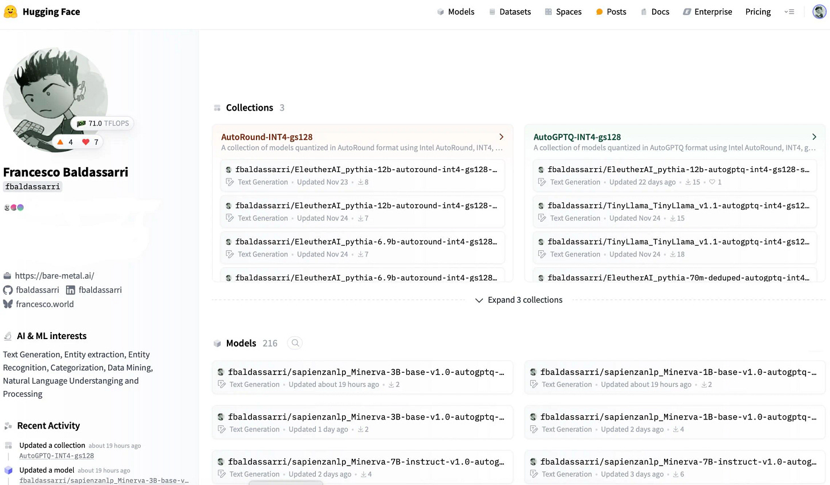Click the 71.0 TFLOPS hardware badge
This screenshot has height=485, width=830.
coord(103,123)
